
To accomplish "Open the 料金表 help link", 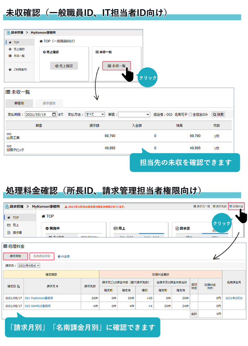I will (64, 256).
